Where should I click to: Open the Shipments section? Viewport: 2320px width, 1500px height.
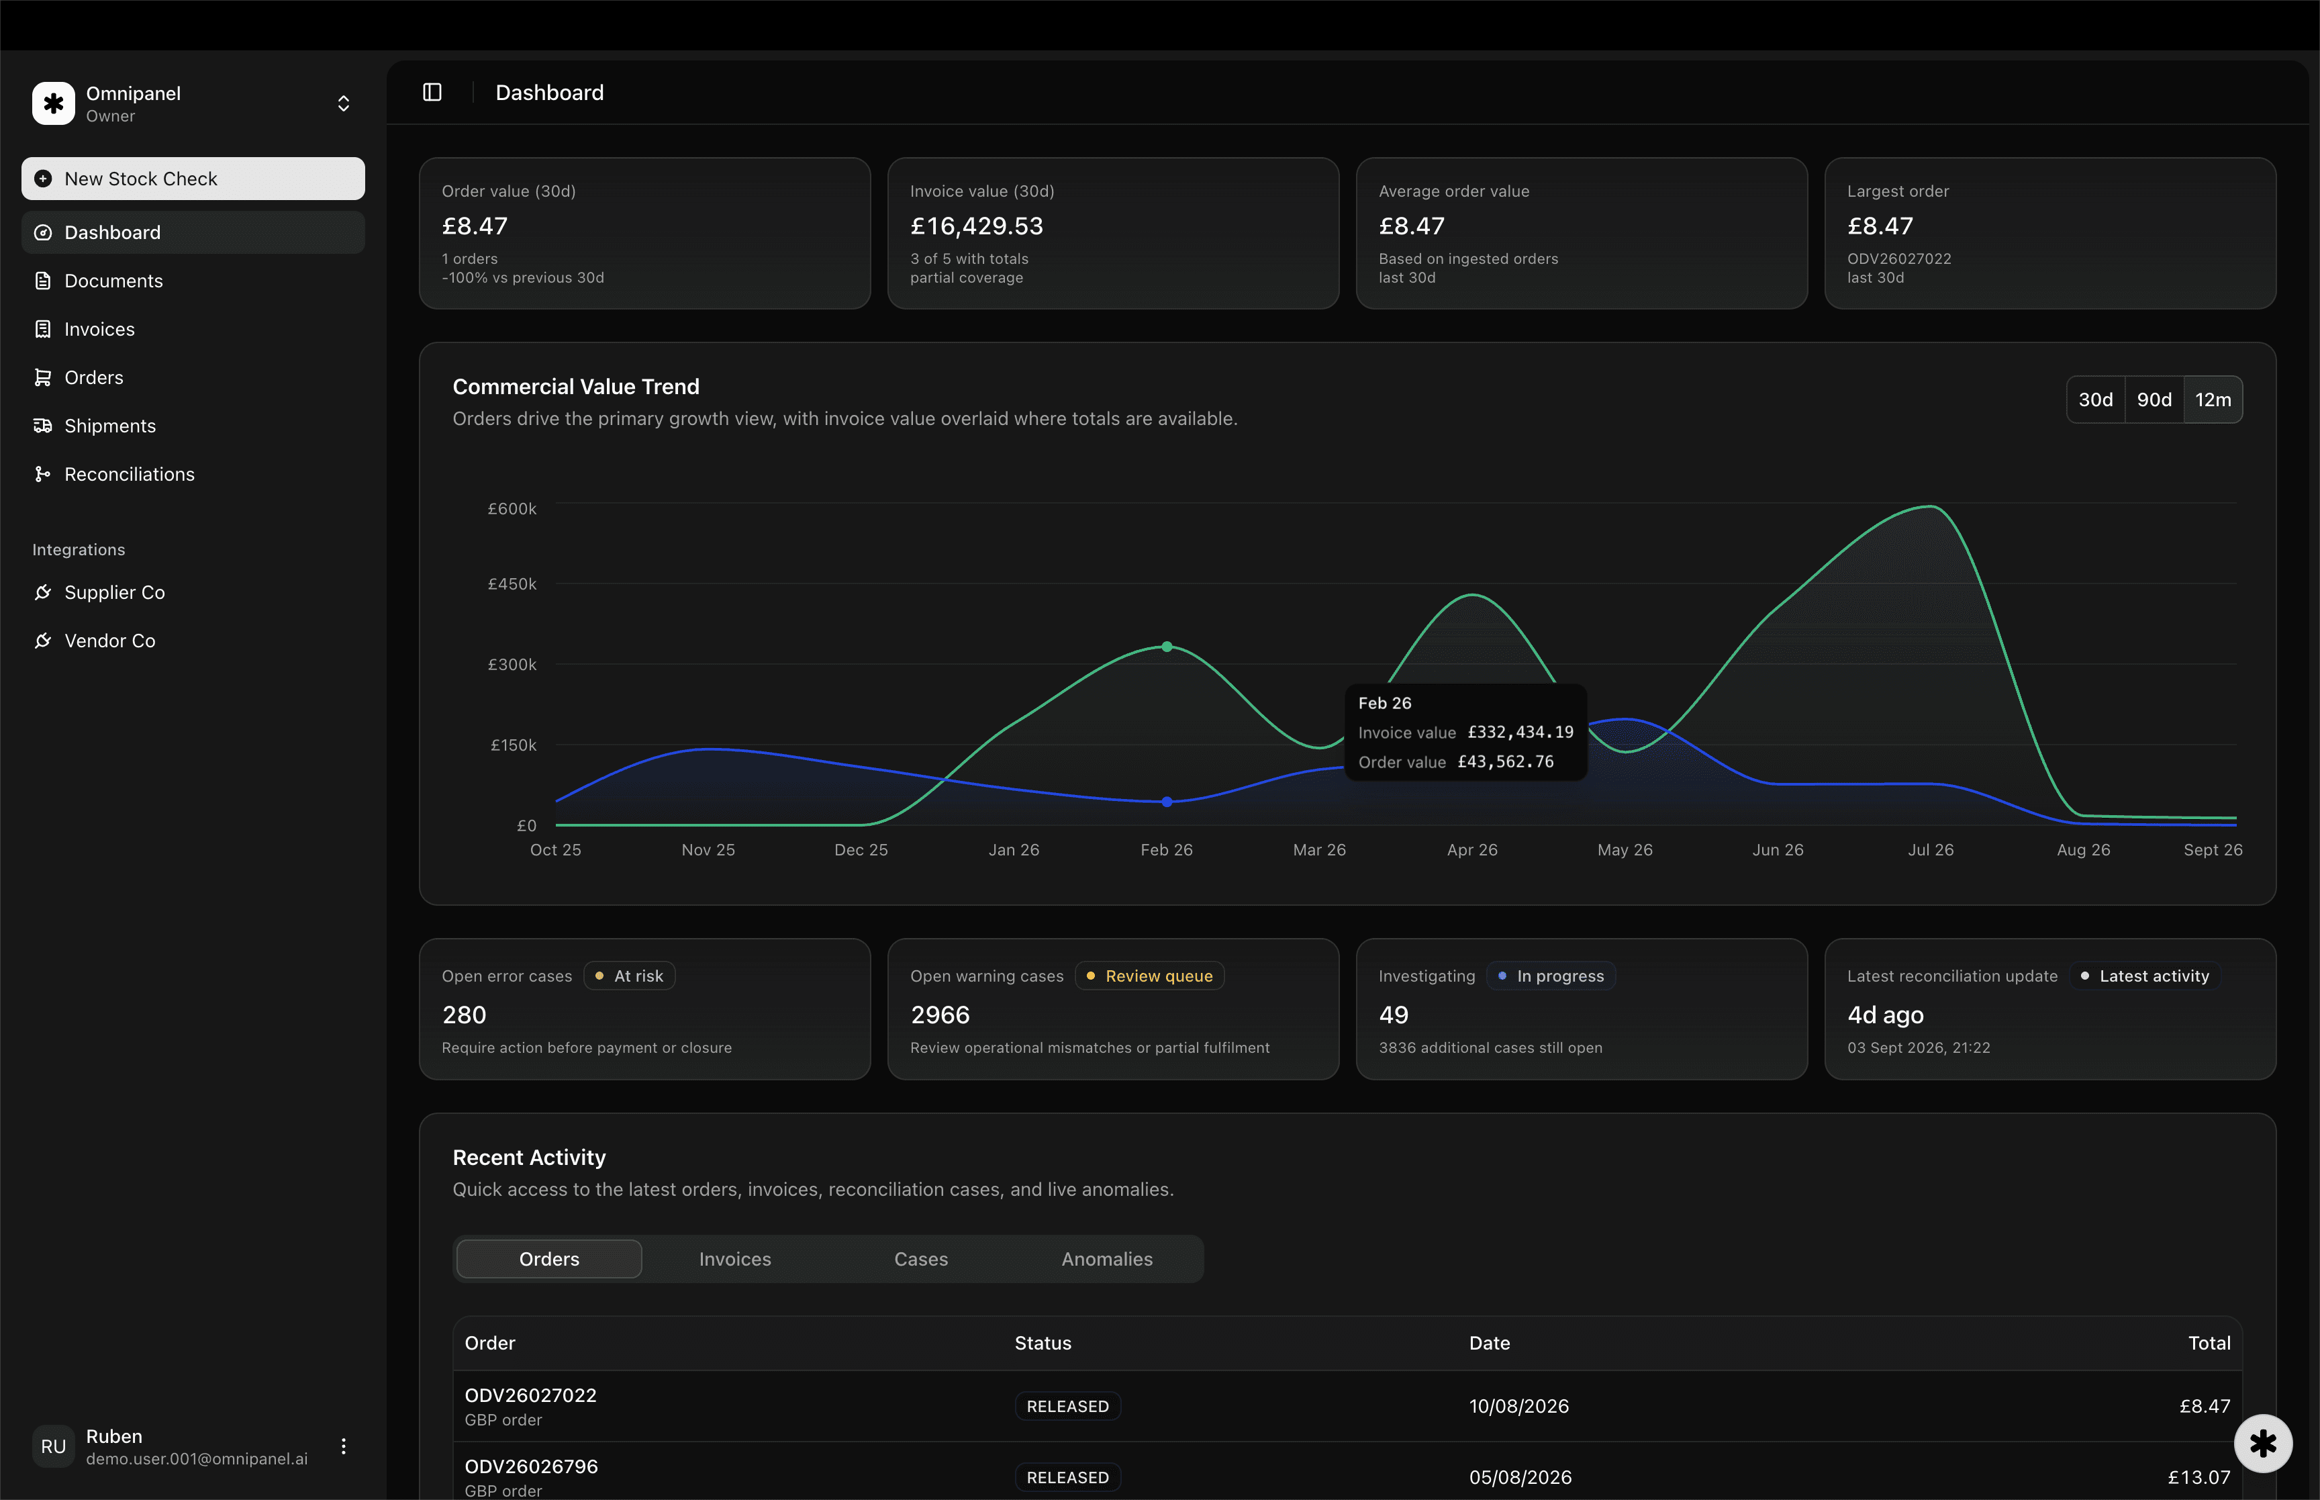[193, 426]
